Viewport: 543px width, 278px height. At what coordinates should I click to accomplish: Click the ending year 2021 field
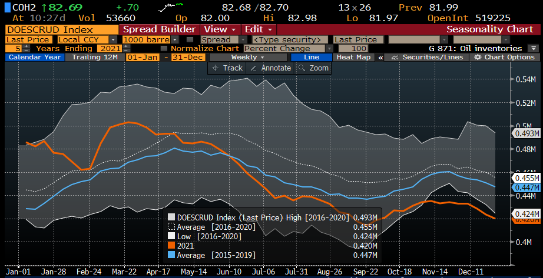click(x=110, y=48)
